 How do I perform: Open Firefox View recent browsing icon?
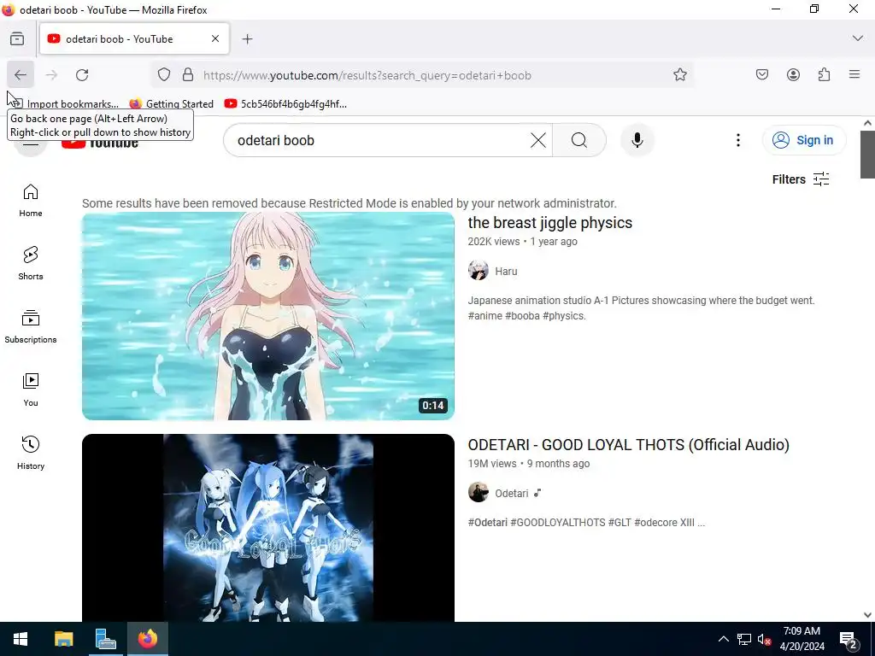pos(17,38)
